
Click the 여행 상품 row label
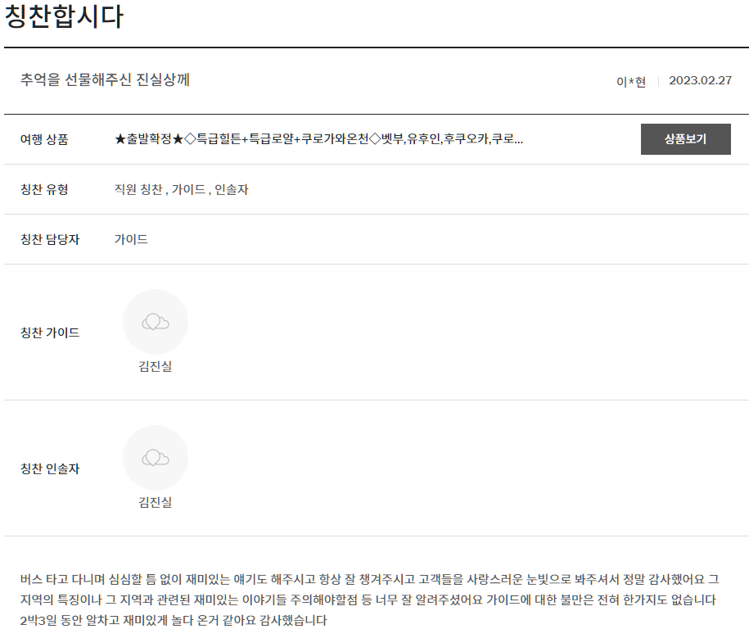coord(44,139)
